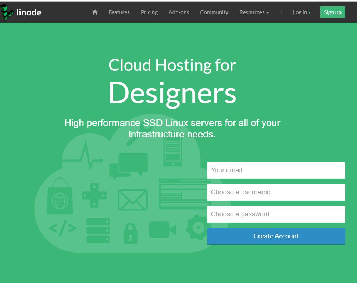Screen dimensions: 357x283
Task: Click the padlock icon in cloud
Action: [x=130, y=234]
